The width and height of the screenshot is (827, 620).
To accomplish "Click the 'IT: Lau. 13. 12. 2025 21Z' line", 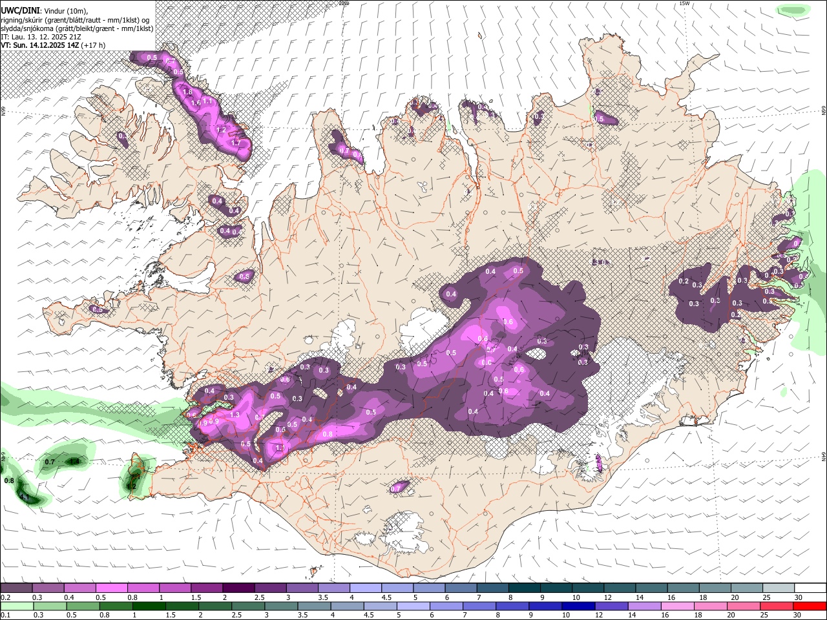I will point(40,37).
